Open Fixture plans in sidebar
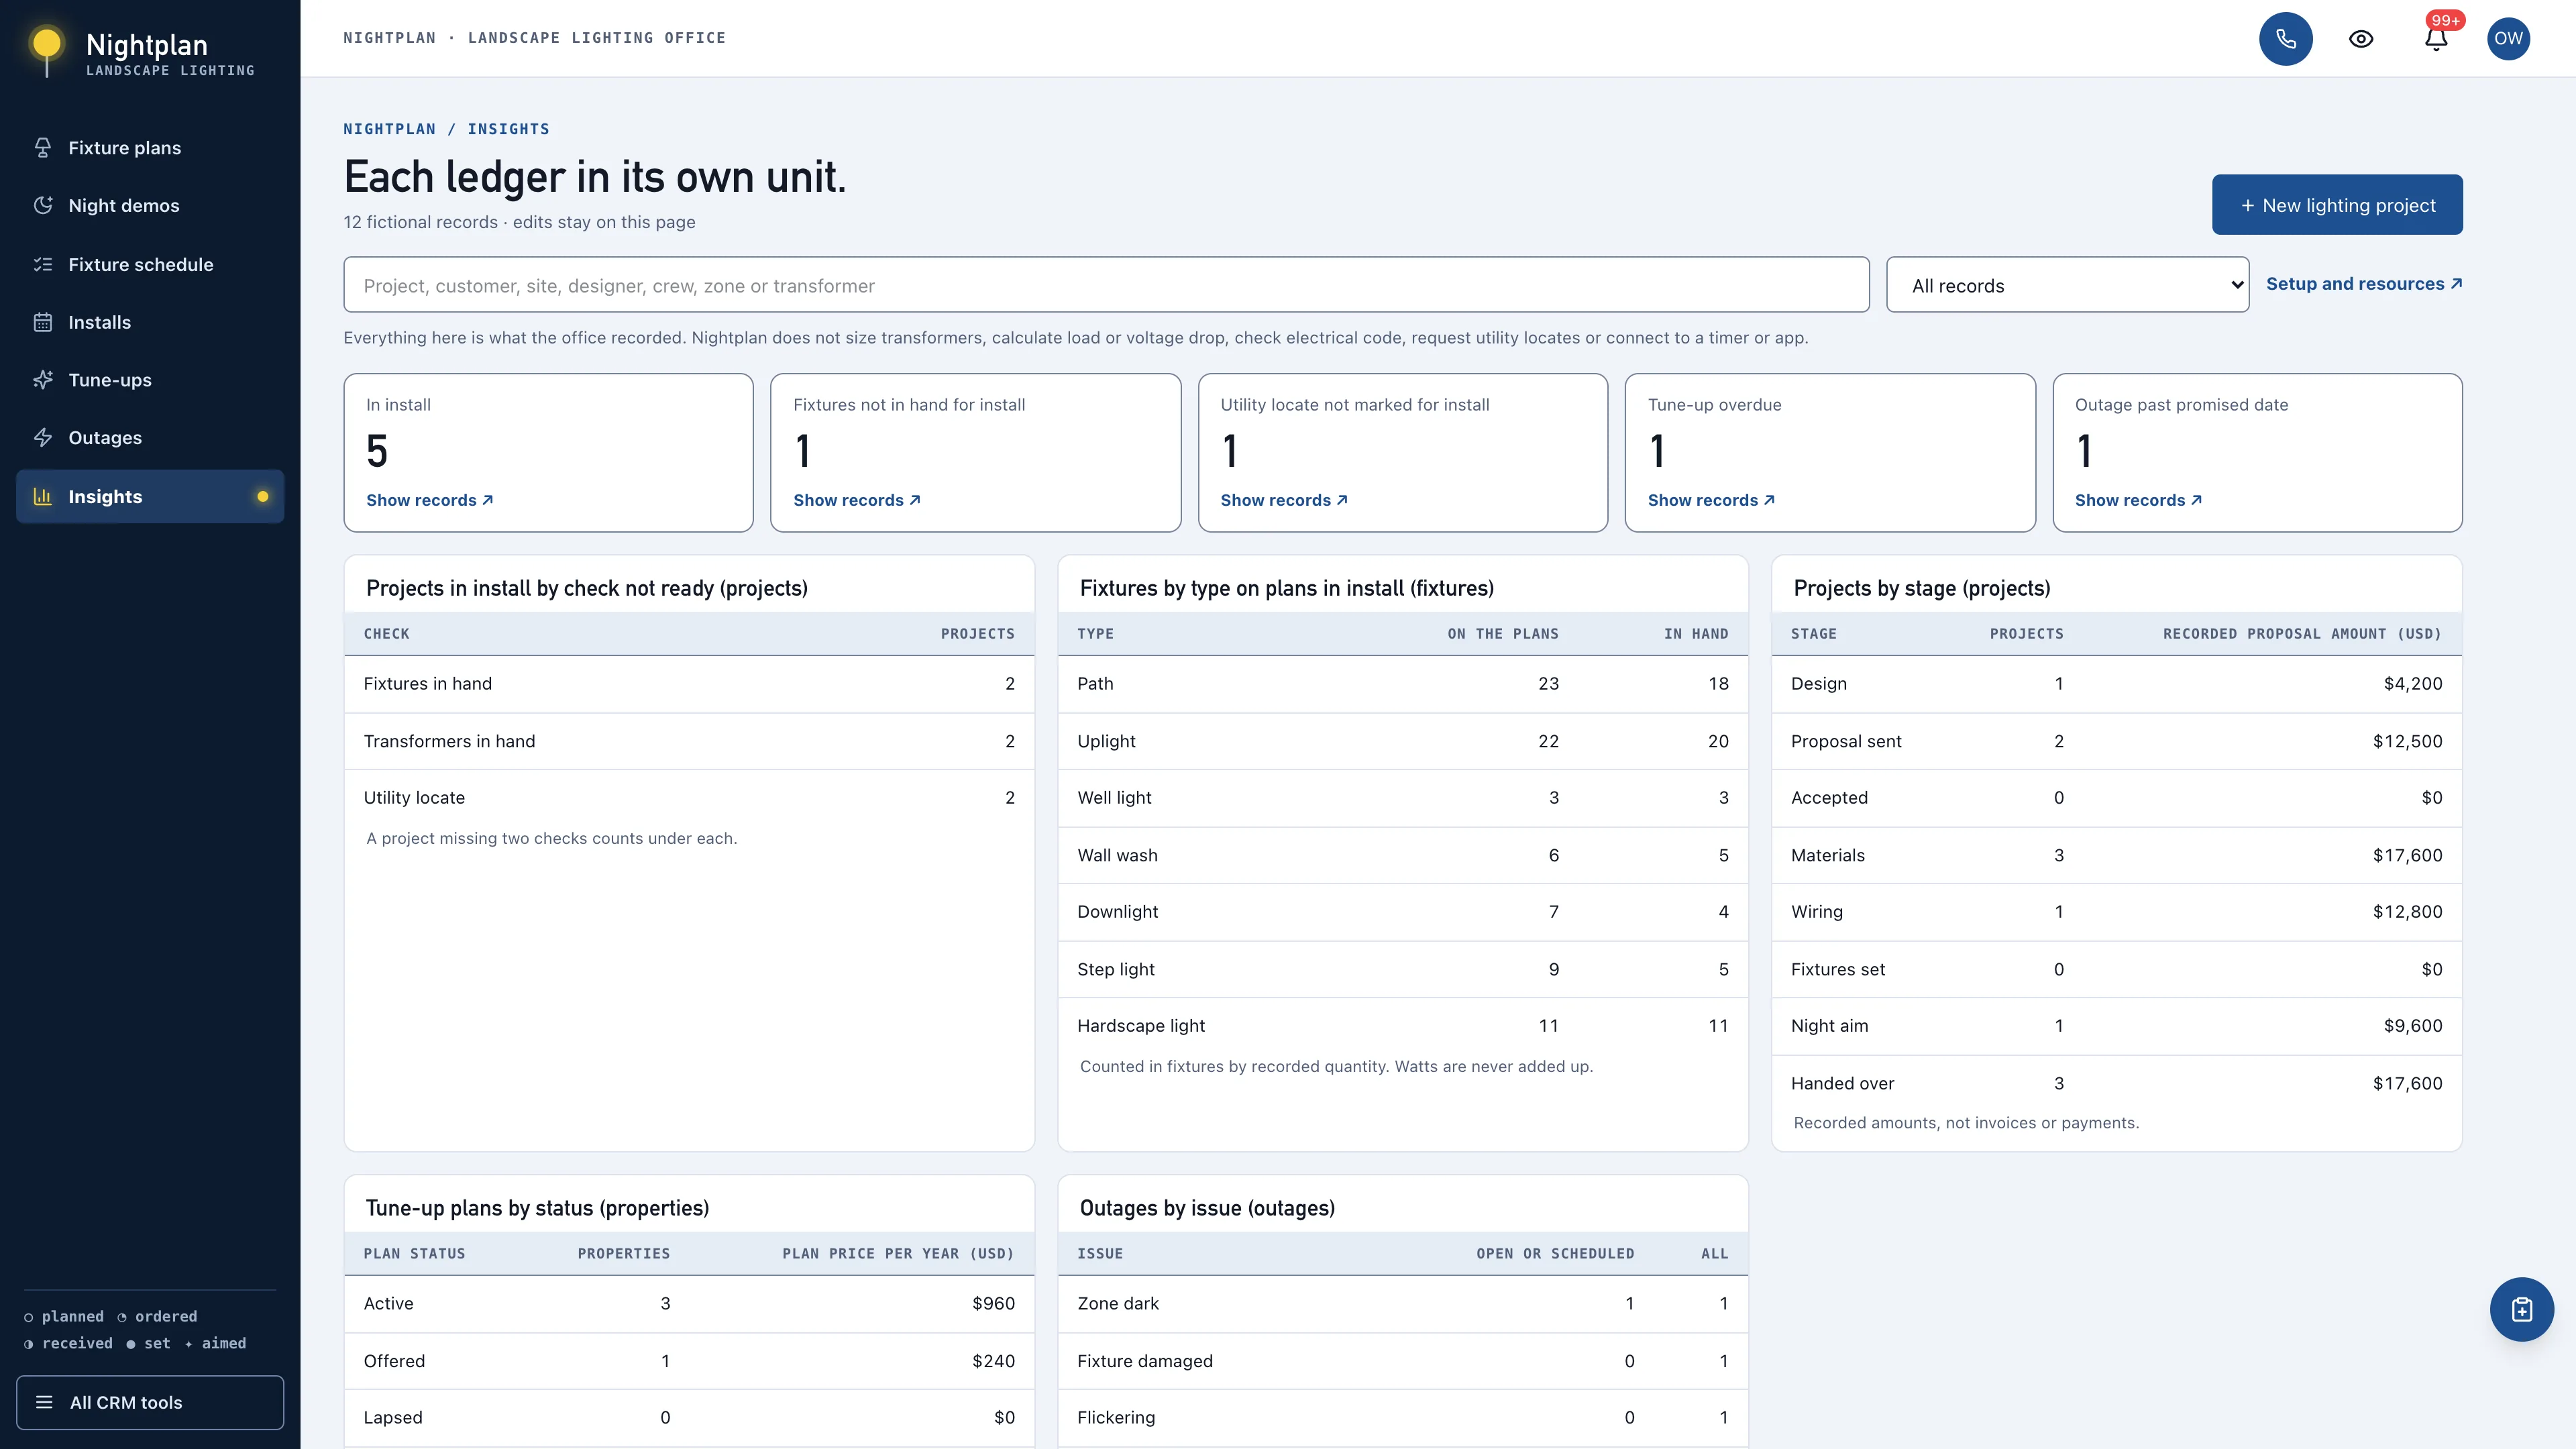Screen dimensions: 2576x1449 [x=150, y=148]
